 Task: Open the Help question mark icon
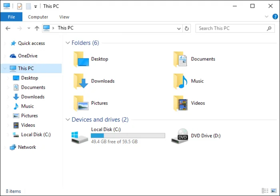pos(275,17)
